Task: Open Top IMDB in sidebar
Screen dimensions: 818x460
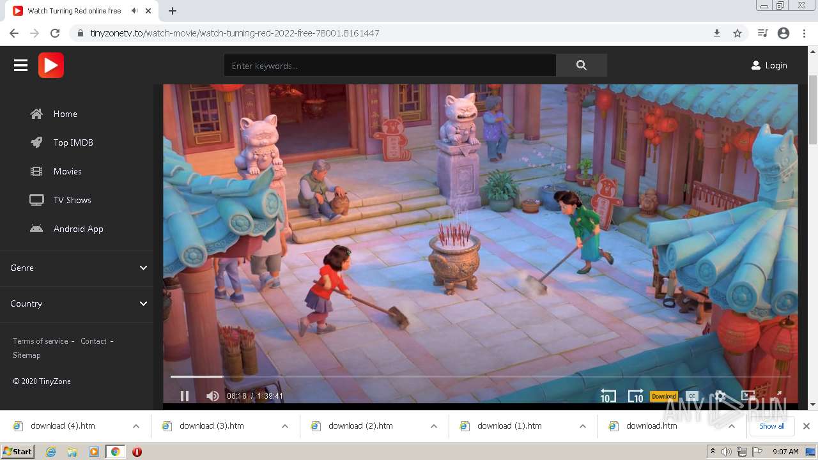Action: pyautogui.click(x=73, y=142)
